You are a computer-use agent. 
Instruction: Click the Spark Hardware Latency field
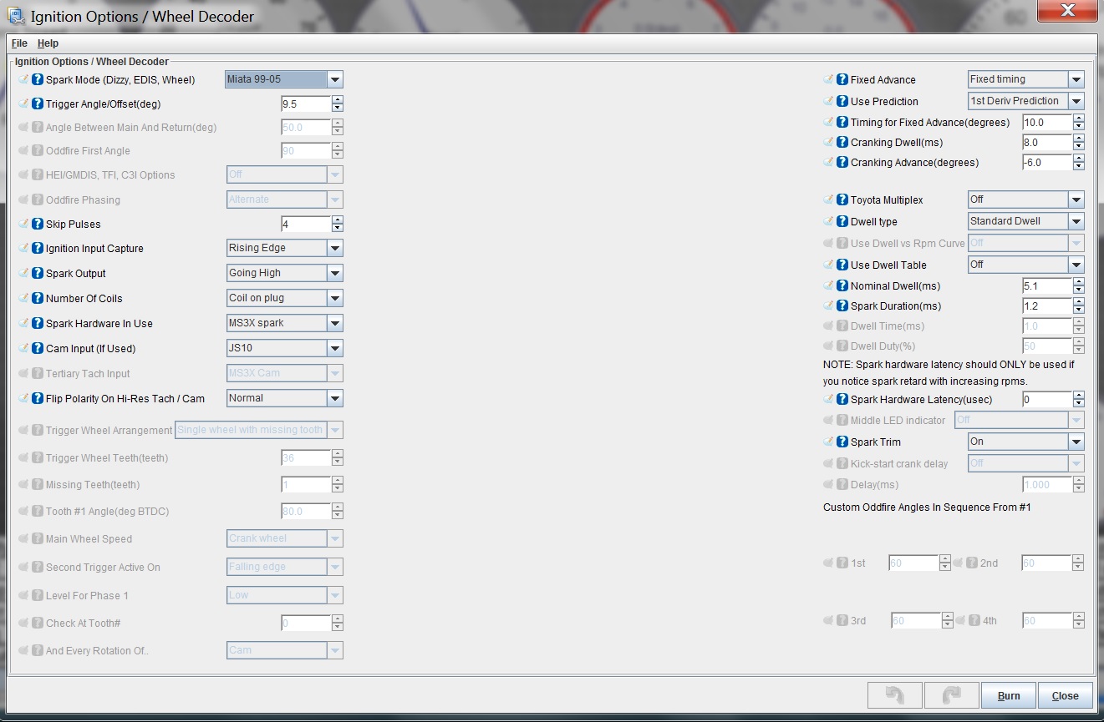pos(1047,400)
